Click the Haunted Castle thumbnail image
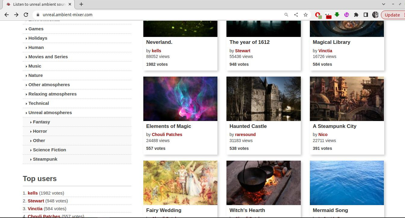This screenshot has height=218, width=405. coord(263,99)
